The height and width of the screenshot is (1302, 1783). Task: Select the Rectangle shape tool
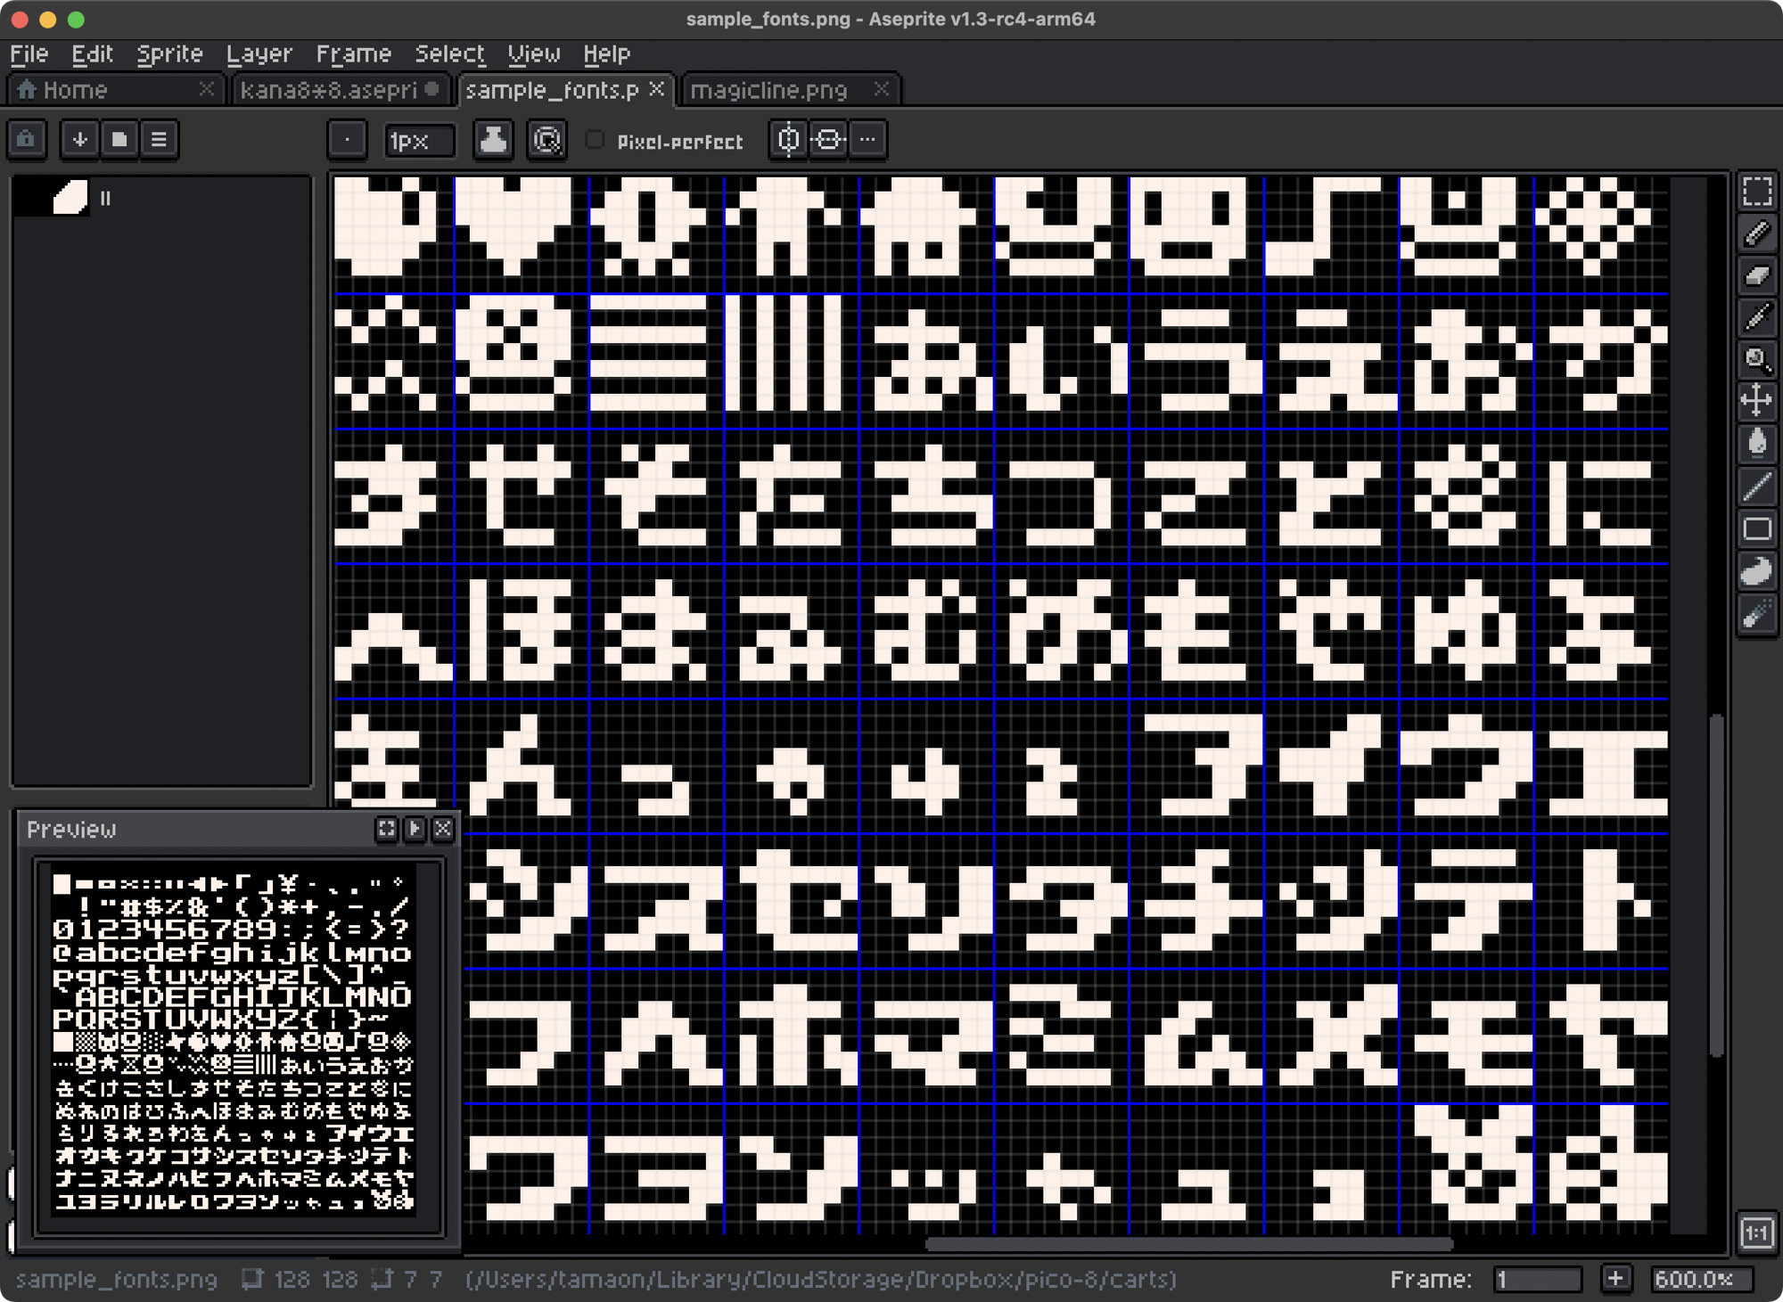coord(1757,529)
